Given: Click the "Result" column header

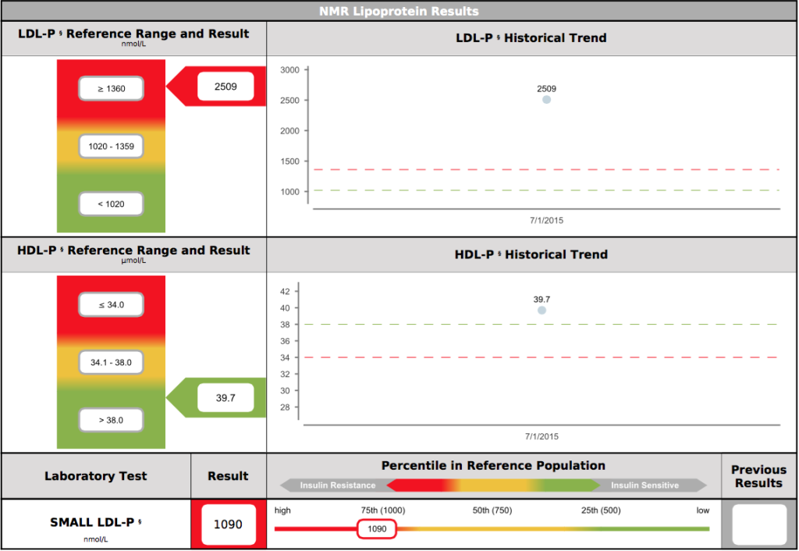Looking at the screenshot, I should 228,476.
